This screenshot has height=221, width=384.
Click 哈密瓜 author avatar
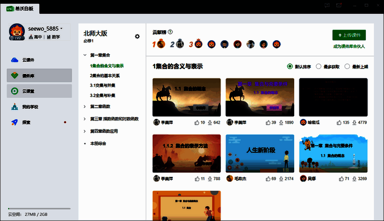pos(303,122)
